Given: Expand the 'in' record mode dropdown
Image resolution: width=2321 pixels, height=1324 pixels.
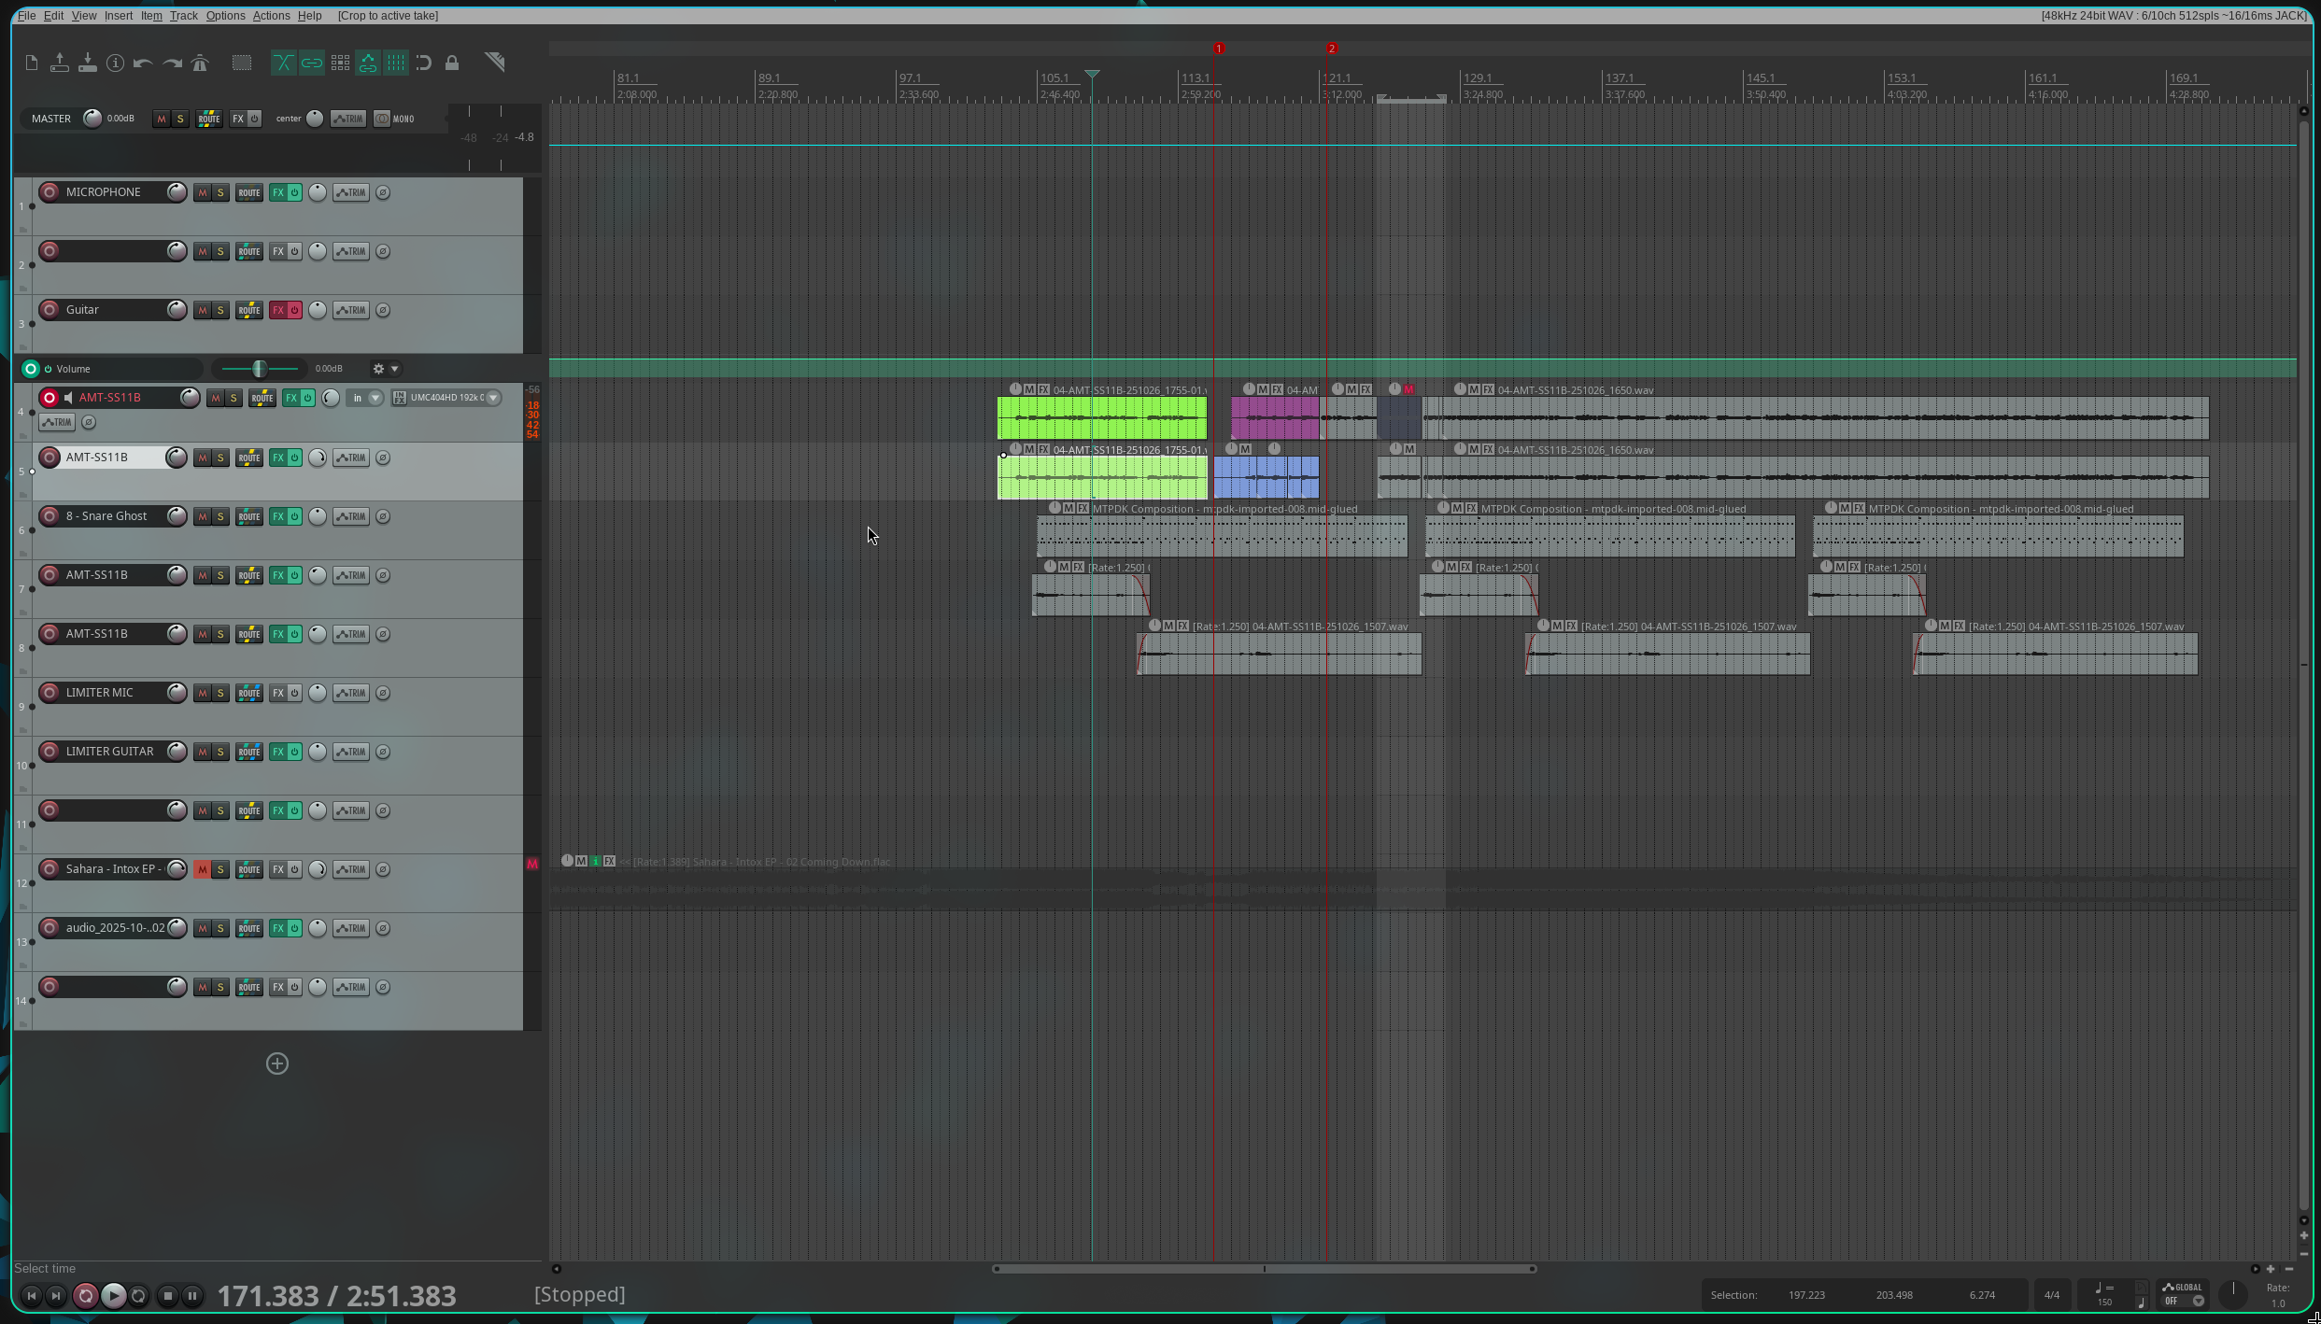Looking at the screenshot, I should (x=375, y=398).
